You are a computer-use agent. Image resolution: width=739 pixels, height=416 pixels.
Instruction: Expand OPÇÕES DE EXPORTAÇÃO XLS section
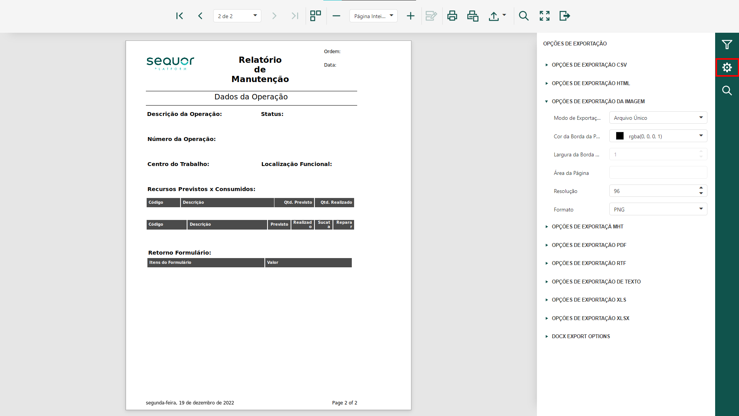tap(589, 300)
